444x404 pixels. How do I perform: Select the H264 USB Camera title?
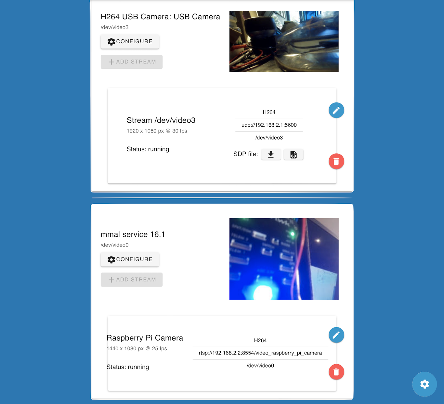(x=160, y=17)
